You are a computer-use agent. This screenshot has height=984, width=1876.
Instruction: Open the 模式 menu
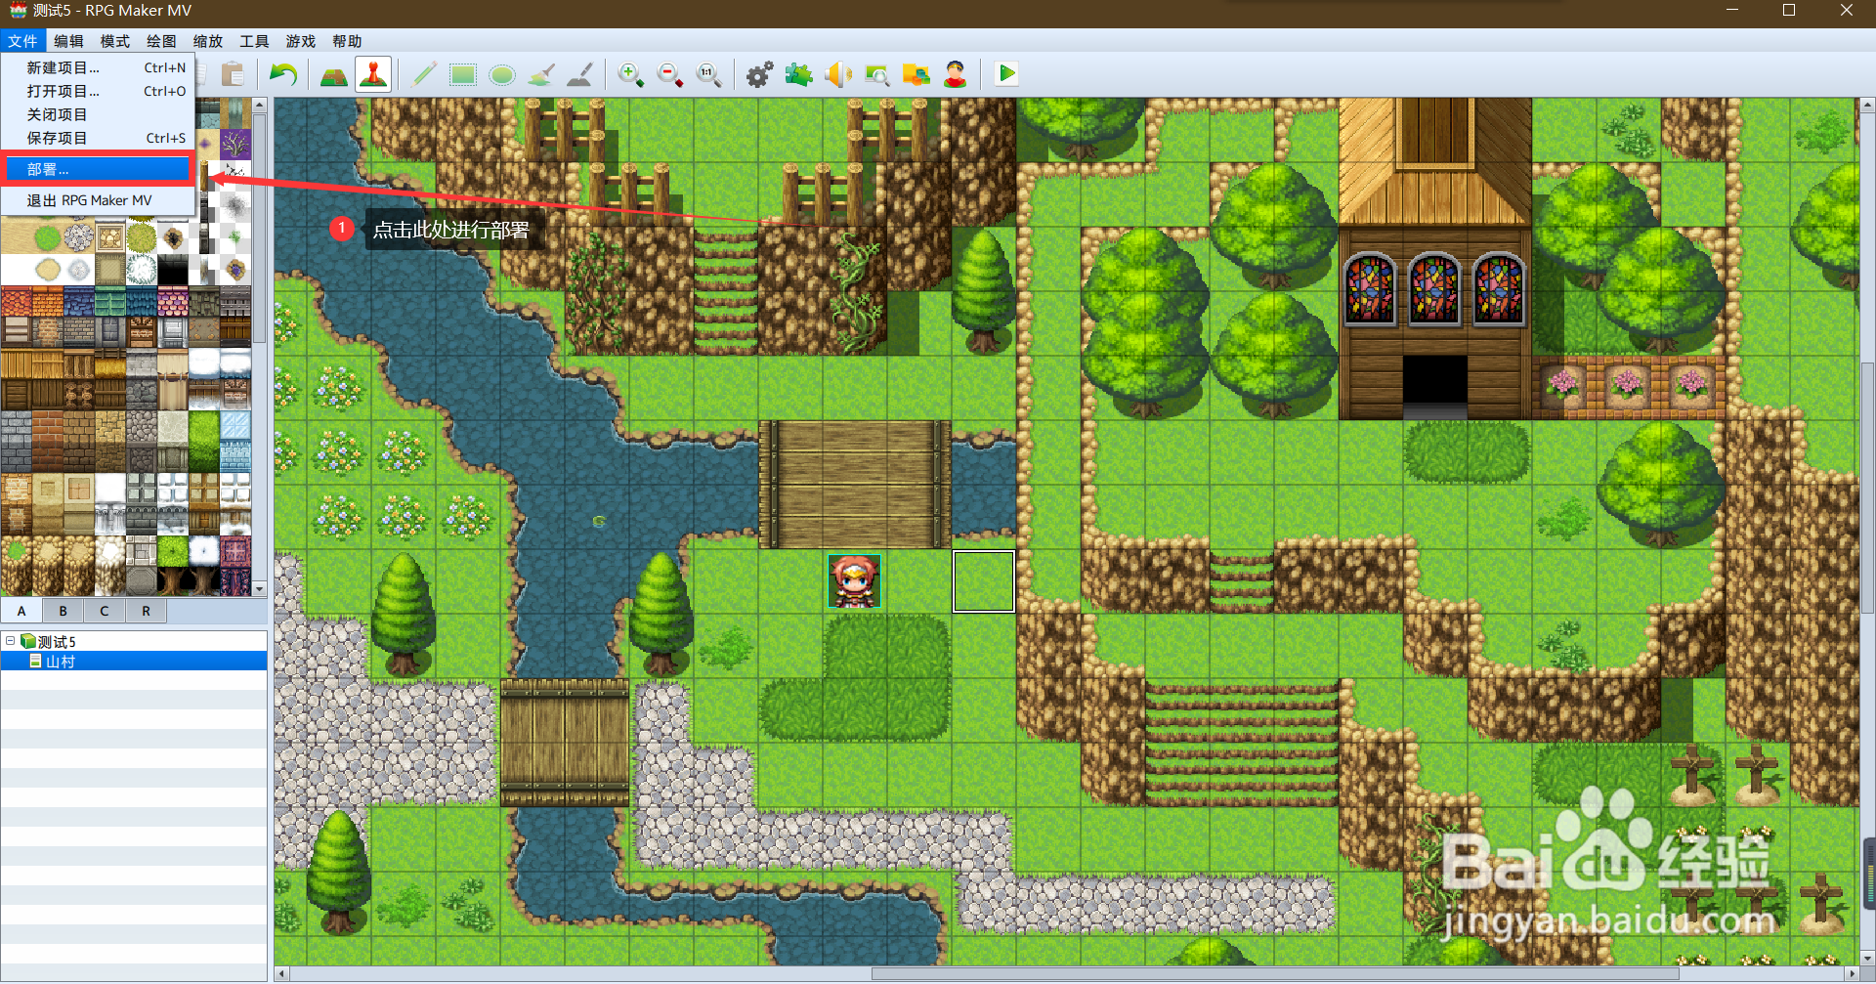(115, 41)
